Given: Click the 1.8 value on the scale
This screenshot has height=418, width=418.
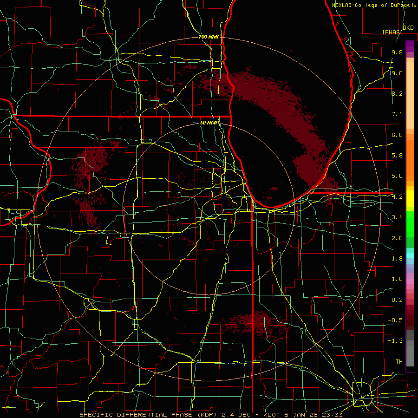Looking at the screenshot, I should (x=397, y=259).
